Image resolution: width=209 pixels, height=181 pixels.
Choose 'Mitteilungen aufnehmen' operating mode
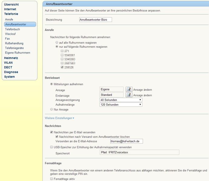(x=51, y=84)
